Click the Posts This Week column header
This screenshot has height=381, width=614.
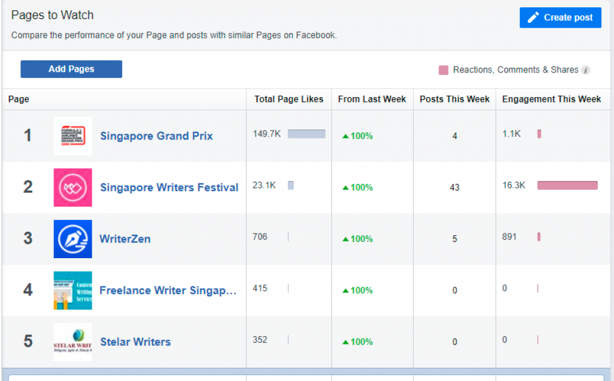click(455, 99)
